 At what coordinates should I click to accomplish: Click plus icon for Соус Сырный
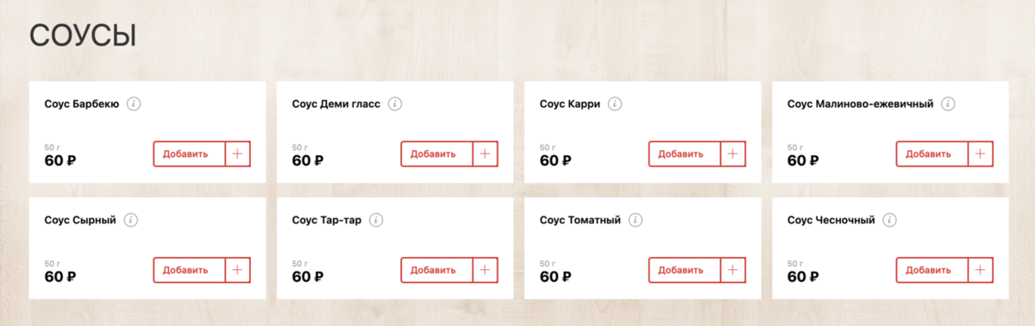(238, 269)
